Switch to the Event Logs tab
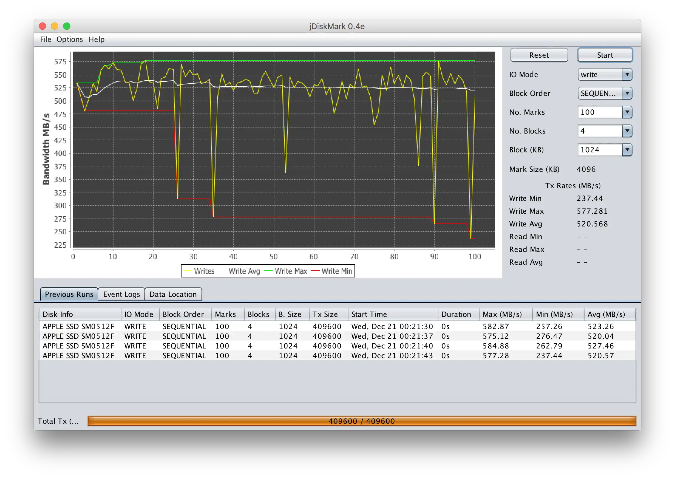 pos(121,294)
